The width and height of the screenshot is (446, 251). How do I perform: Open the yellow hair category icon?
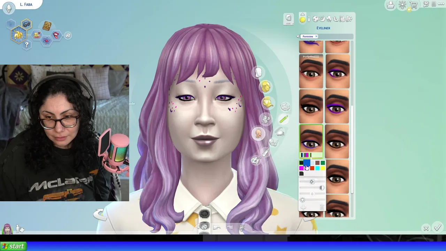[x=266, y=87]
